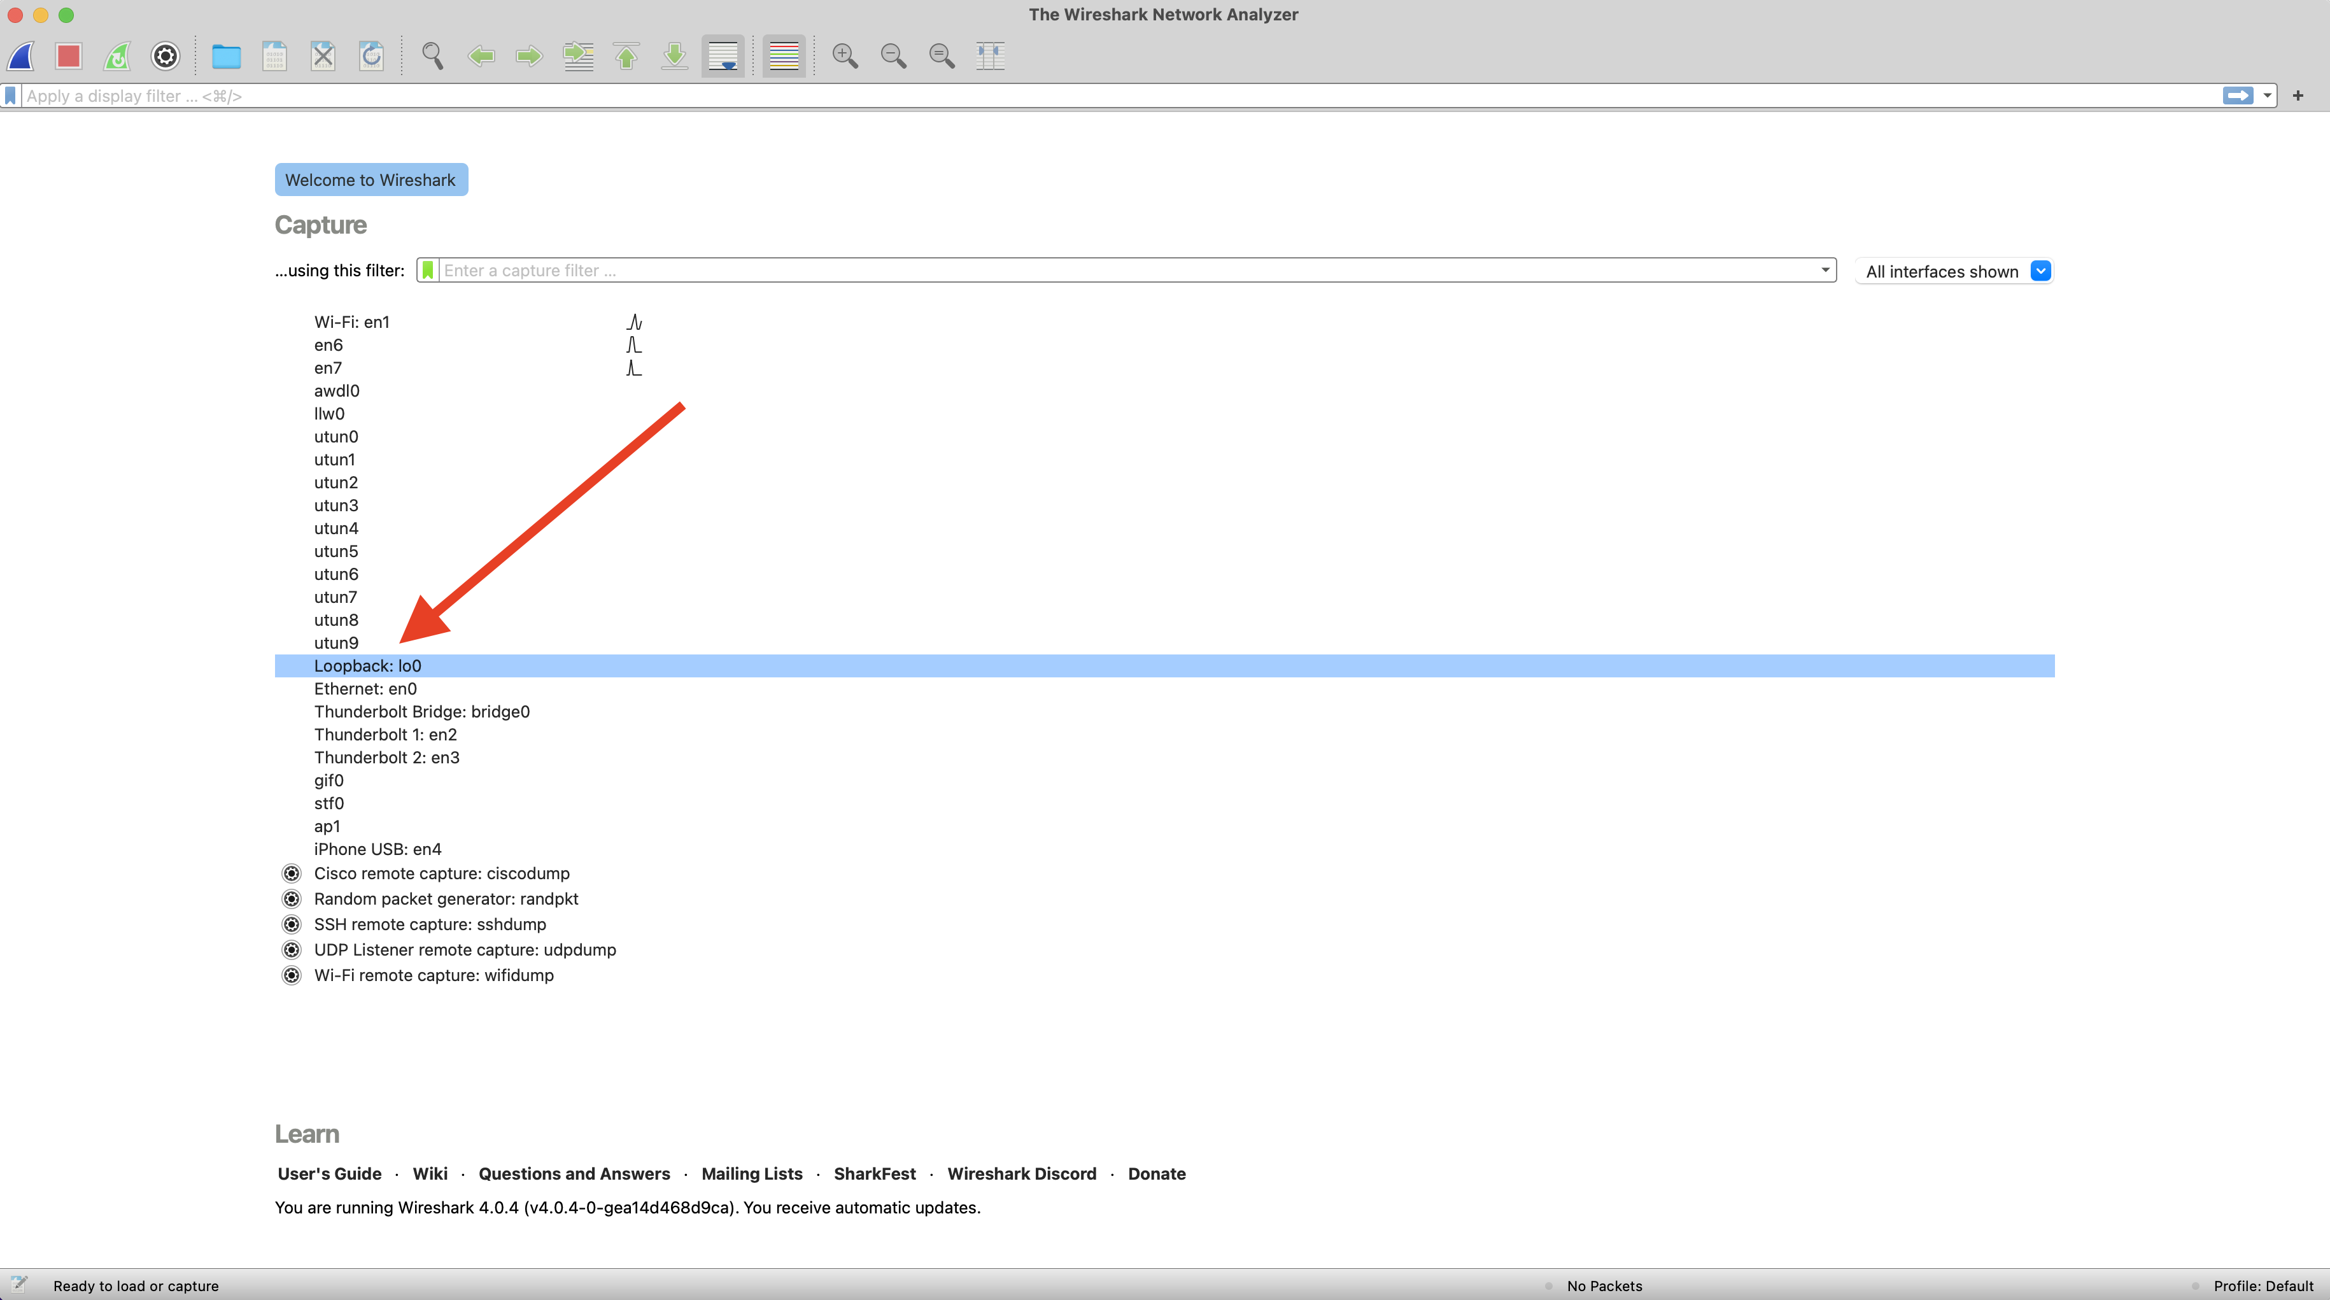Start capturing packets with shark fin icon
The image size is (2330, 1300).
(x=21, y=56)
